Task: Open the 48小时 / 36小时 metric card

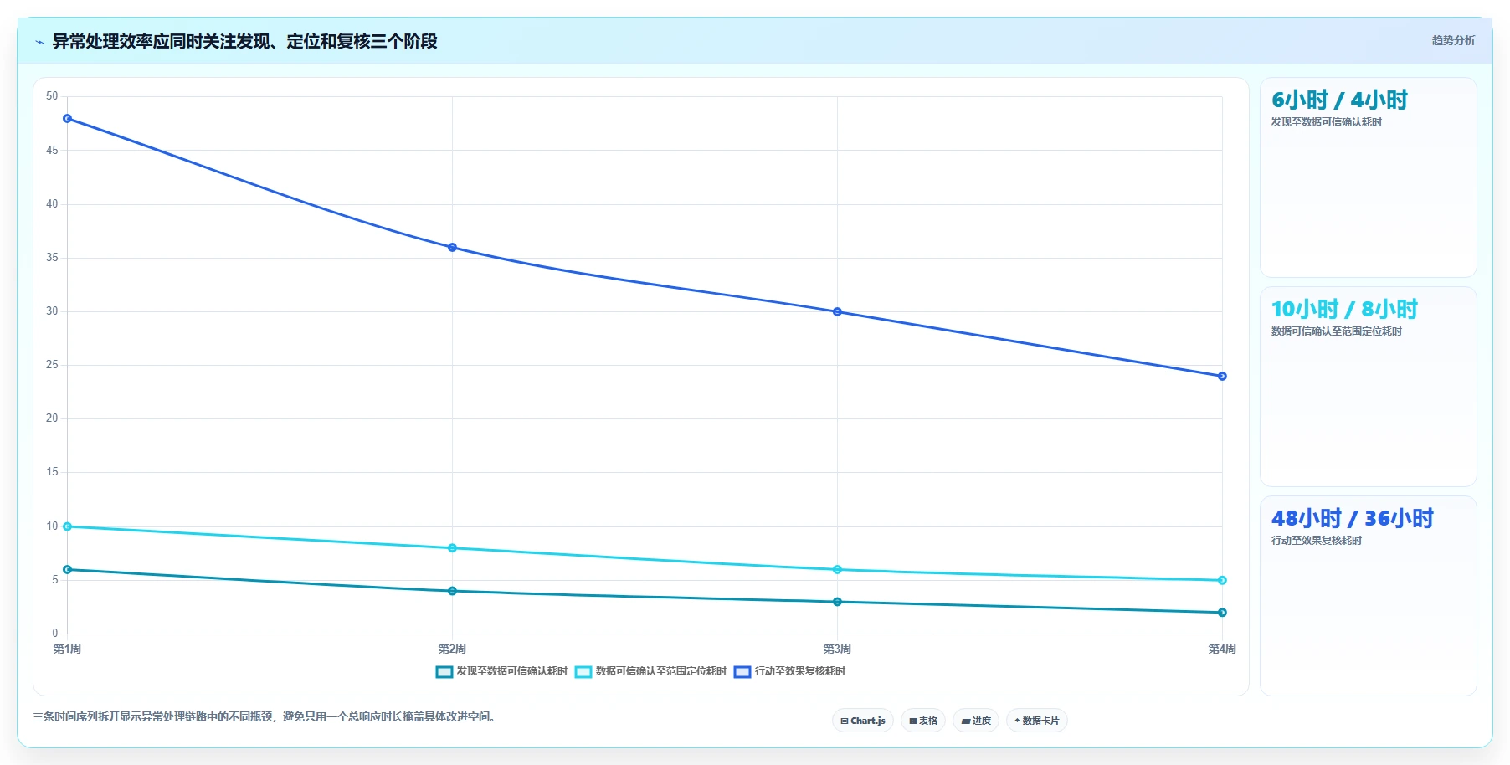Action: [1368, 596]
